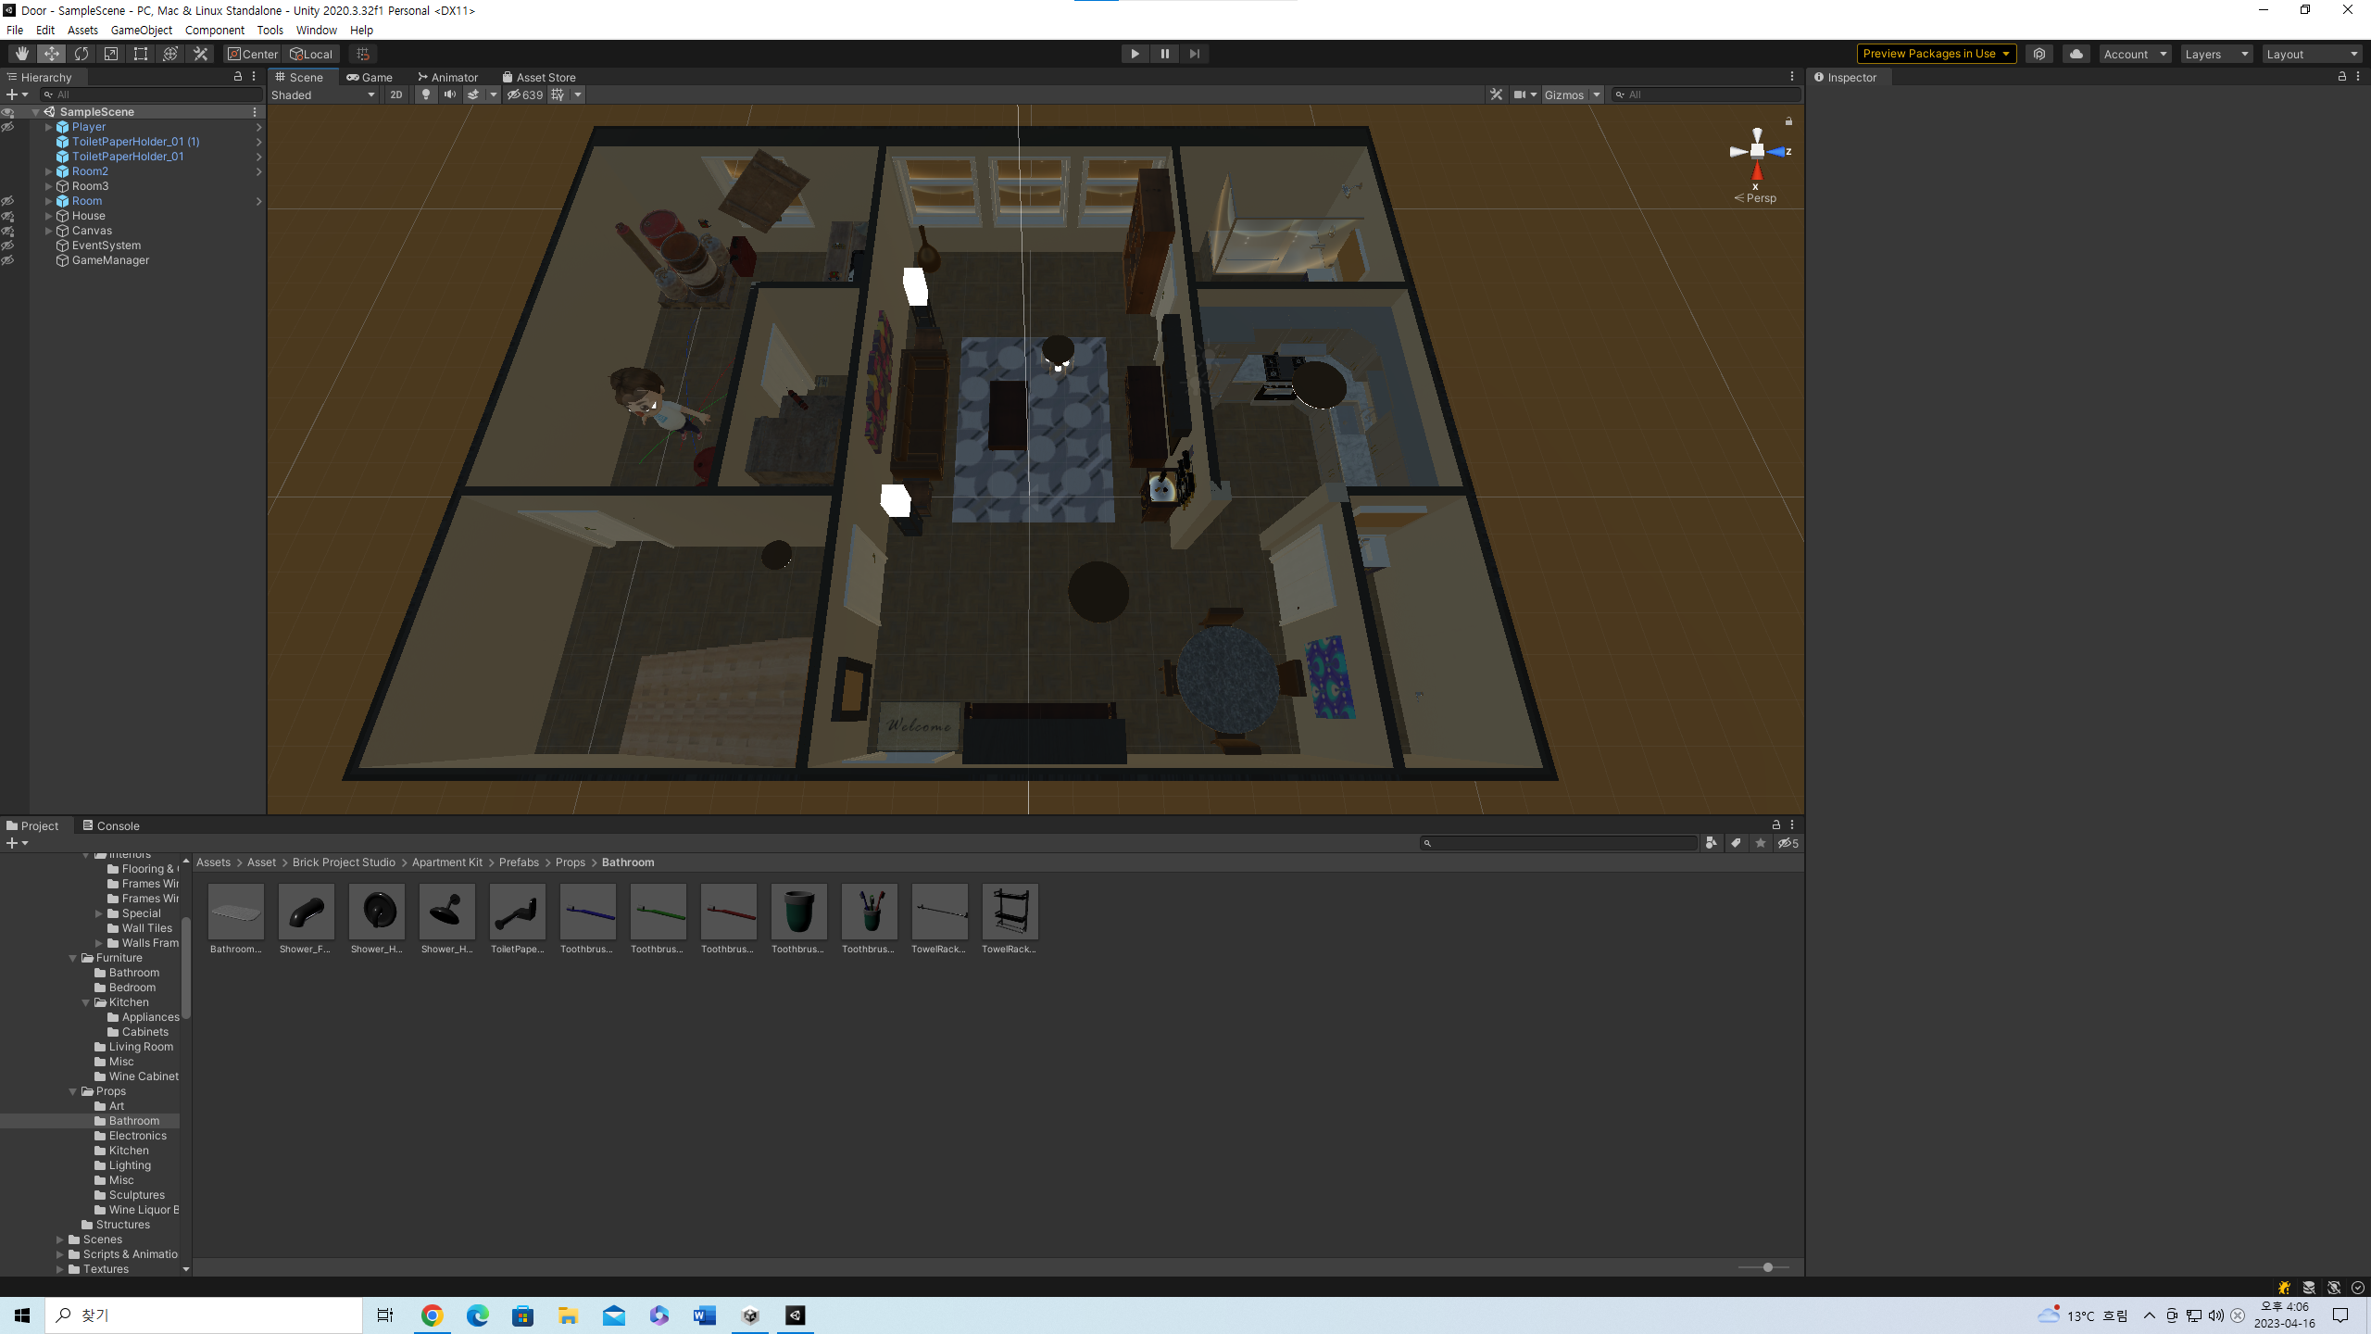Toggle hidden objects visibility count 639
The width and height of the screenshot is (2371, 1334).
(x=525, y=94)
